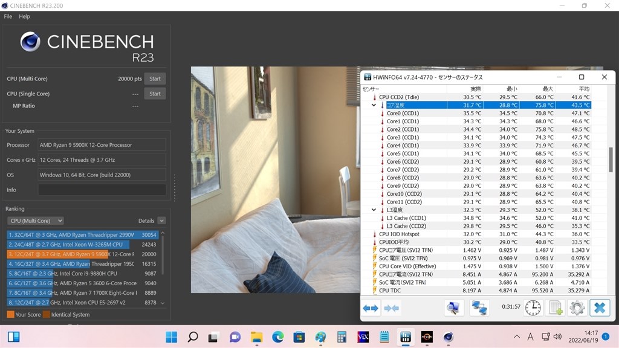Launch Microsoft Edge from taskbar

(x=278, y=337)
